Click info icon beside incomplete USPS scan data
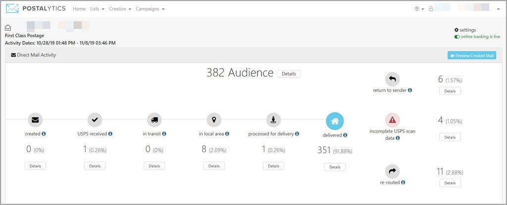Screen dimensions: 507x205 pos(398,138)
